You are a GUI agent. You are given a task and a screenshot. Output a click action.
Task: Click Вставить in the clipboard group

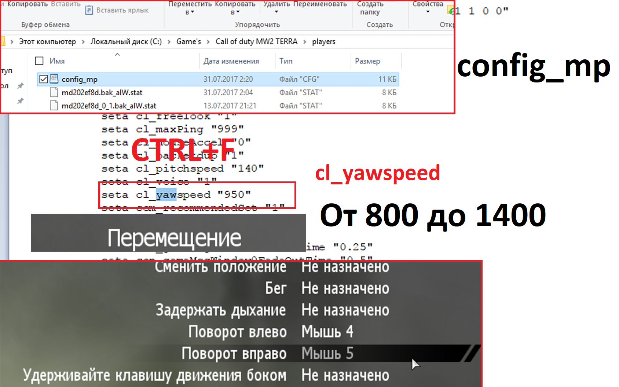(x=66, y=4)
